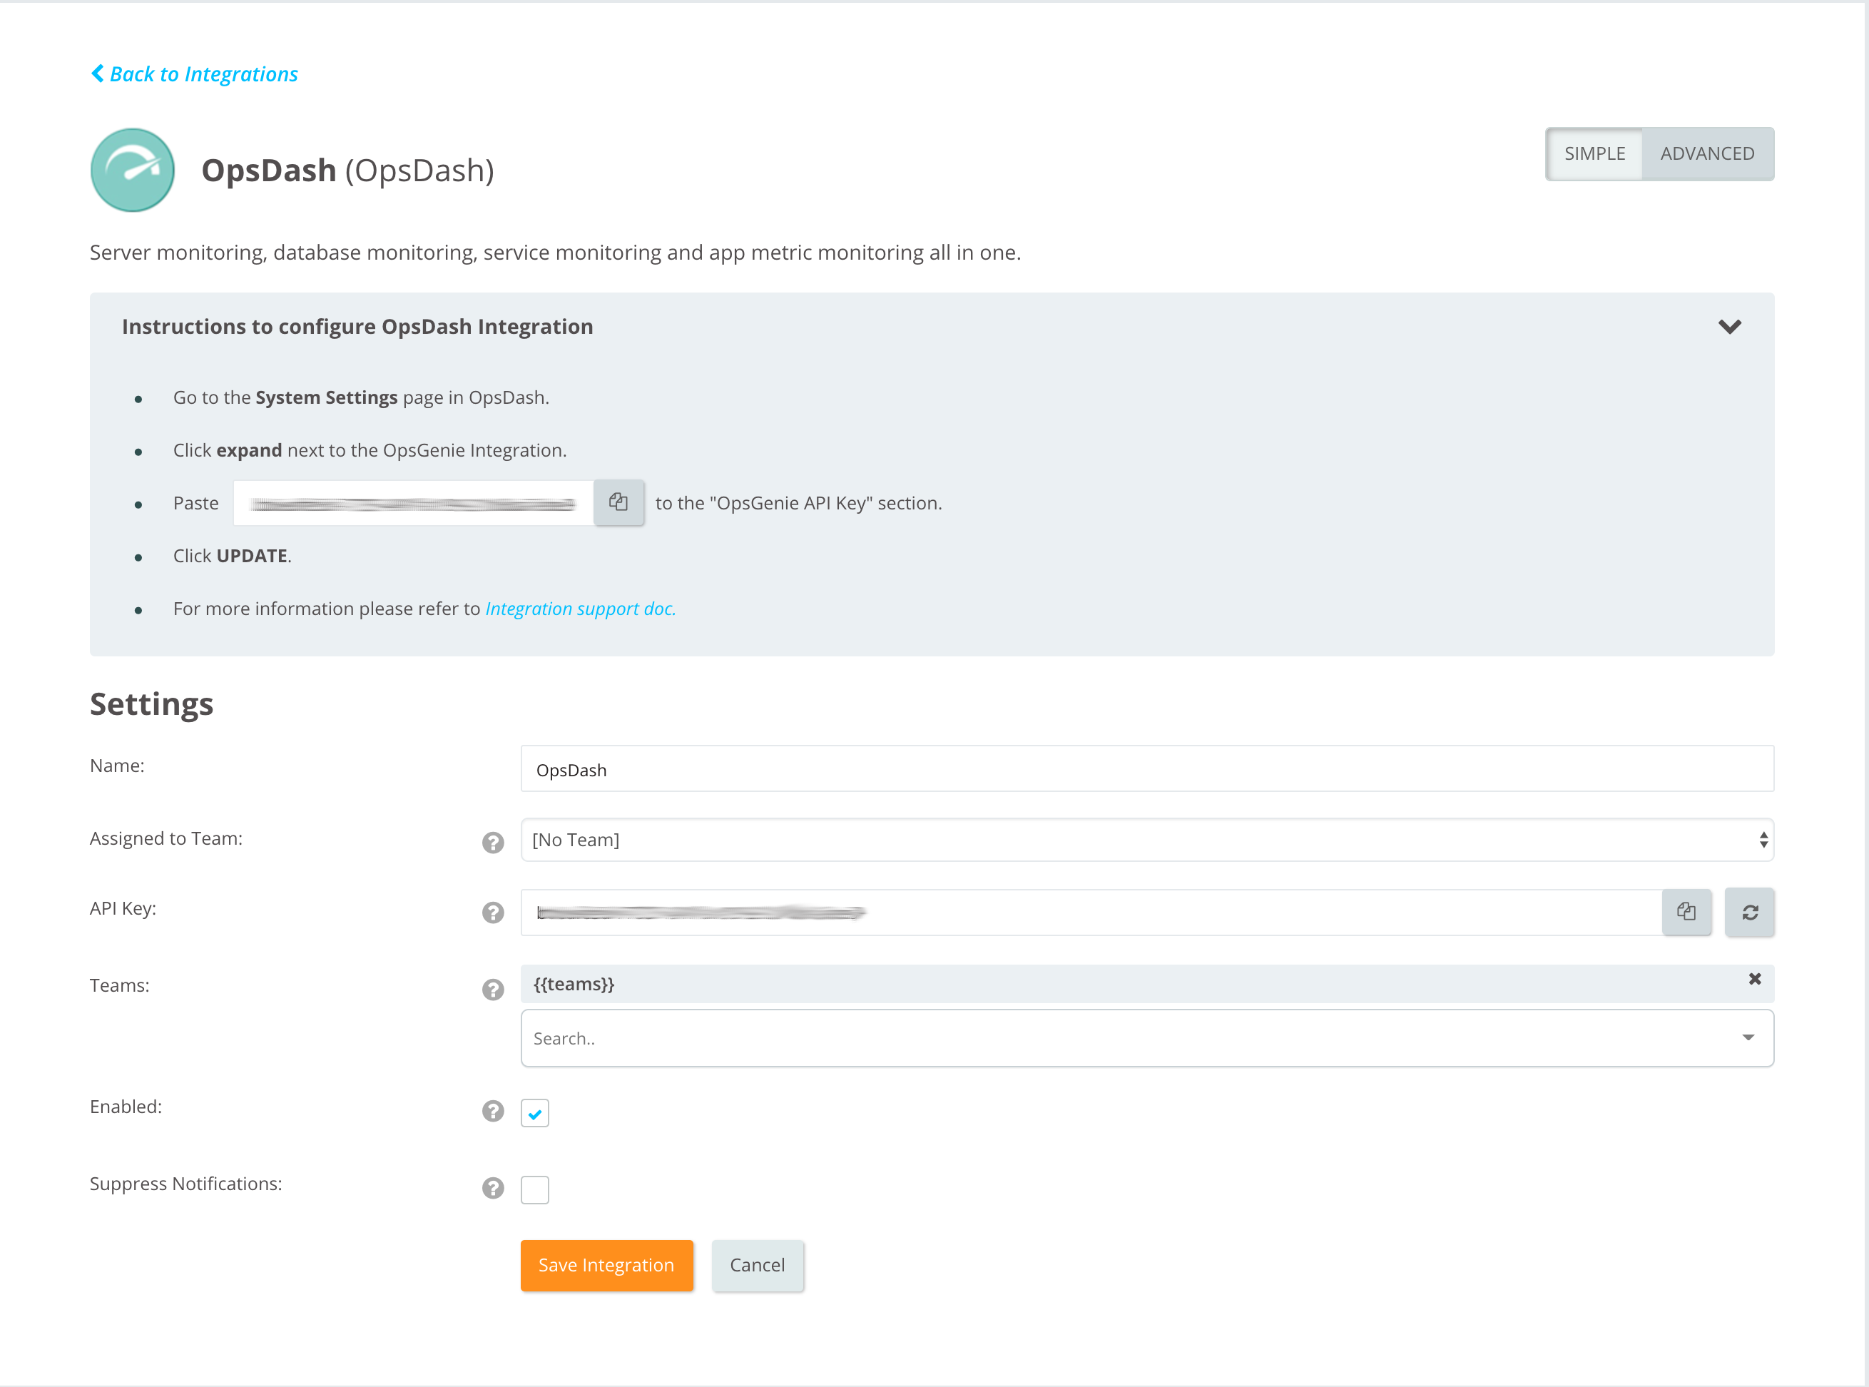Screen dimensions: 1869x1387
Task: Open help icon next to Enabled
Action: pyautogui.click(x=493, y=1111)
